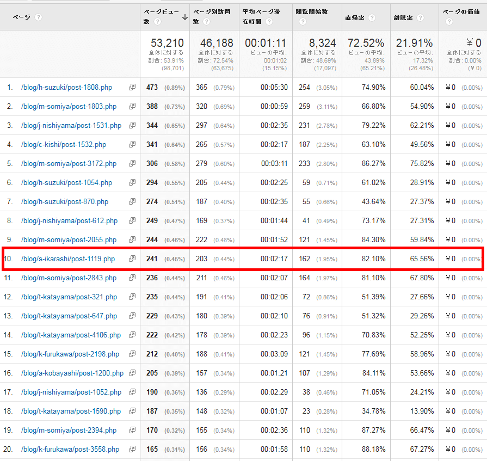Click the help icon beside ページ header
The height and width of the screenshot is (461, 487).
tap(38, 17)
